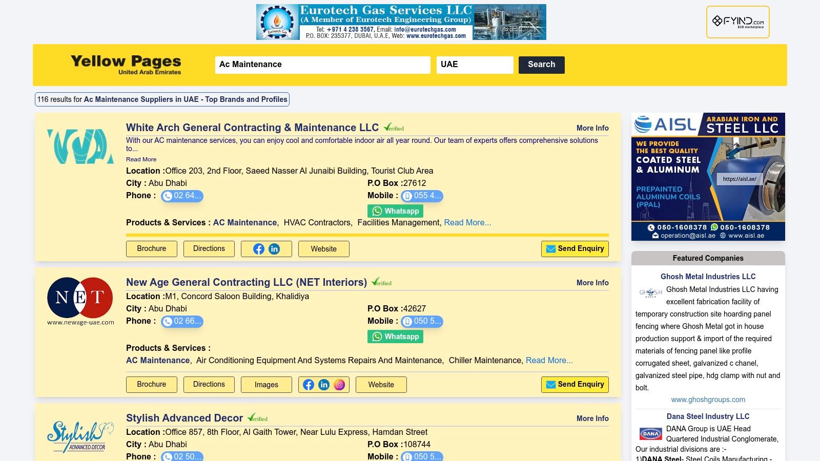The width and height of the screenshot is (820, 461).
Task: Open New Age's Instagram page
Action: 339,384
